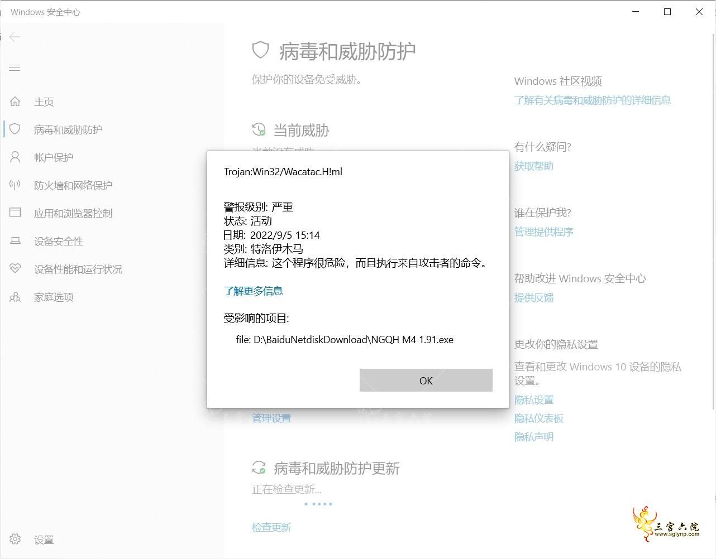The width and height of the screenshot is (716, 559).
Task: Click the 提供反馈 link
Action: point(534,297)
